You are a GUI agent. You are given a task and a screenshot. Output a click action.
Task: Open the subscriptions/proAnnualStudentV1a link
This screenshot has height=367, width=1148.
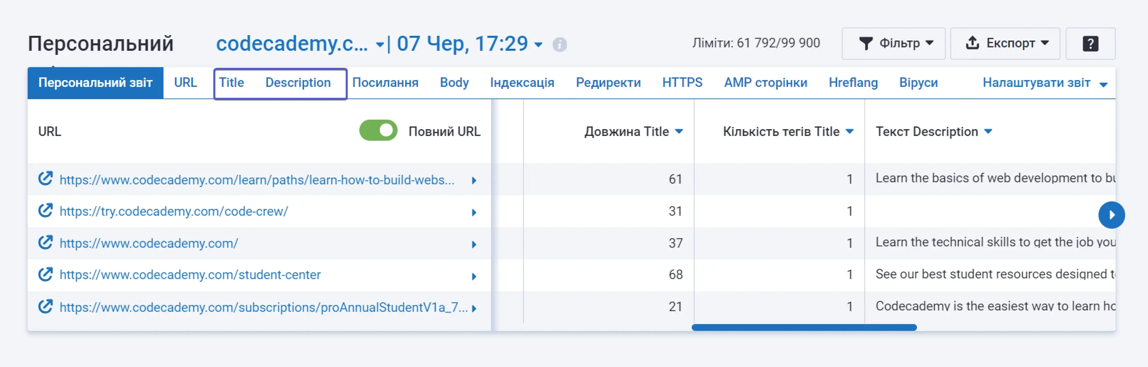(263, 307)
